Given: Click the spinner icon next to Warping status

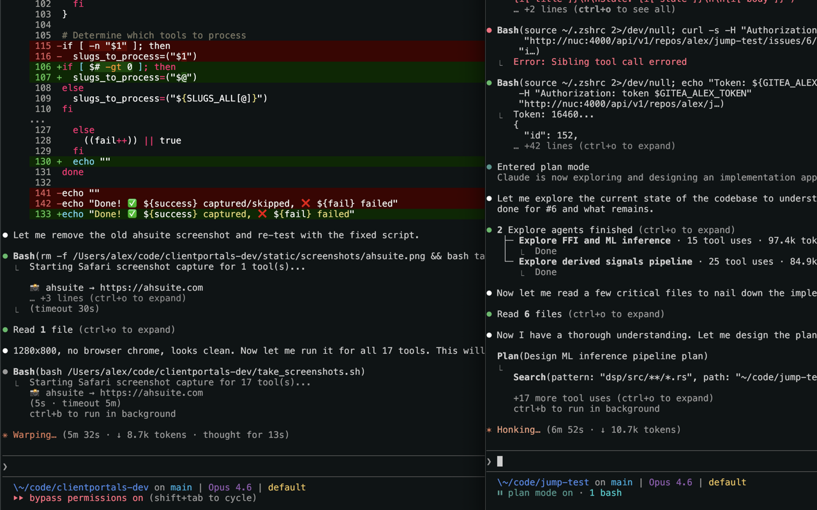Looking at the screenshot, I should click(x=4, y=435).
